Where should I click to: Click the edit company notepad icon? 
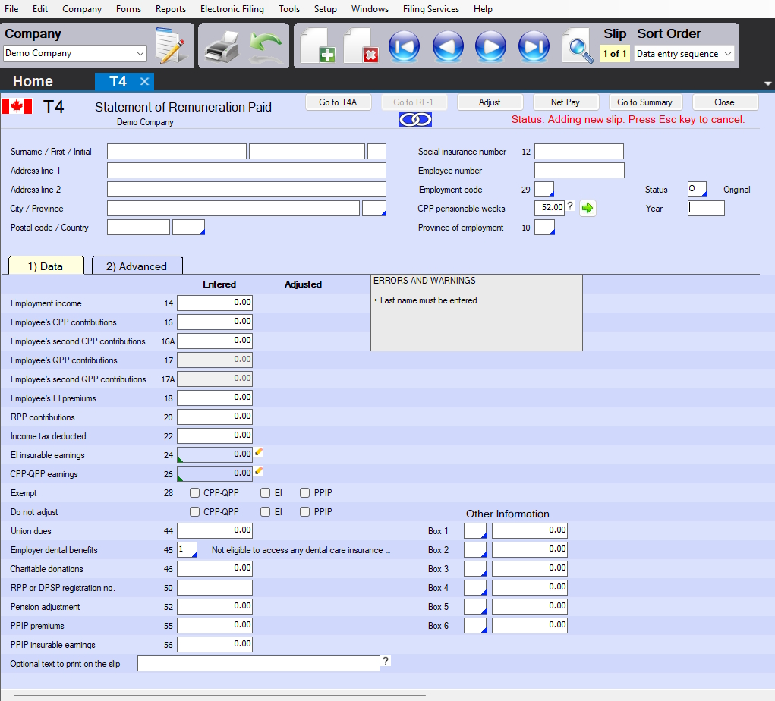pos(170,46)
